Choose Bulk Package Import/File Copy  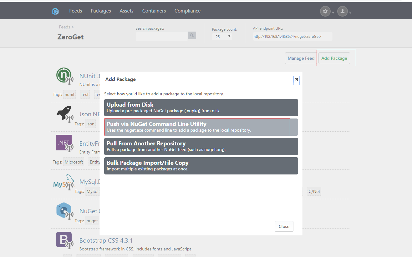(x=201, y=166)
